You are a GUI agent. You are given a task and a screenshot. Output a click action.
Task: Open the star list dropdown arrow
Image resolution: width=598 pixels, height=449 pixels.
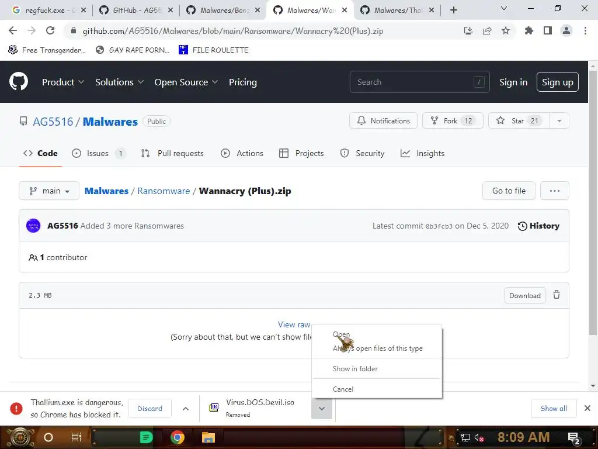pos(559,120)
